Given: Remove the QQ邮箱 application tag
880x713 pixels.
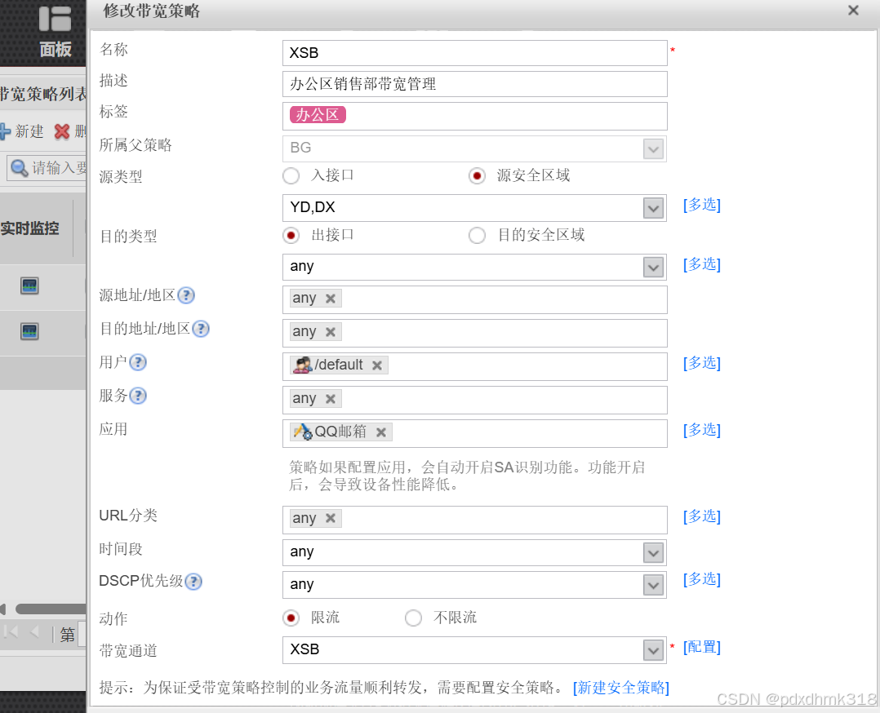Looking at the screenshot, I should [380, 432].
